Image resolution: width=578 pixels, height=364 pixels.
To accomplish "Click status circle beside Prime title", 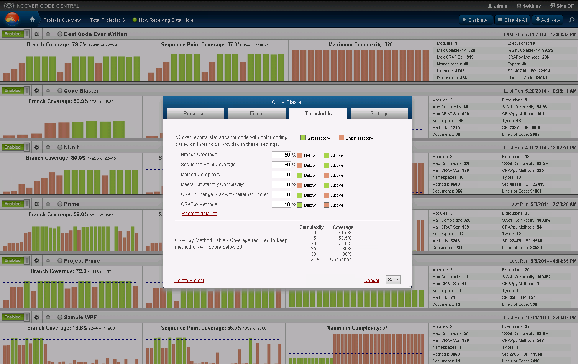I will coord(60,204).
